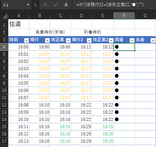
Task: Open the 現行2 column filter dropdown
Action: pos(89,40)
